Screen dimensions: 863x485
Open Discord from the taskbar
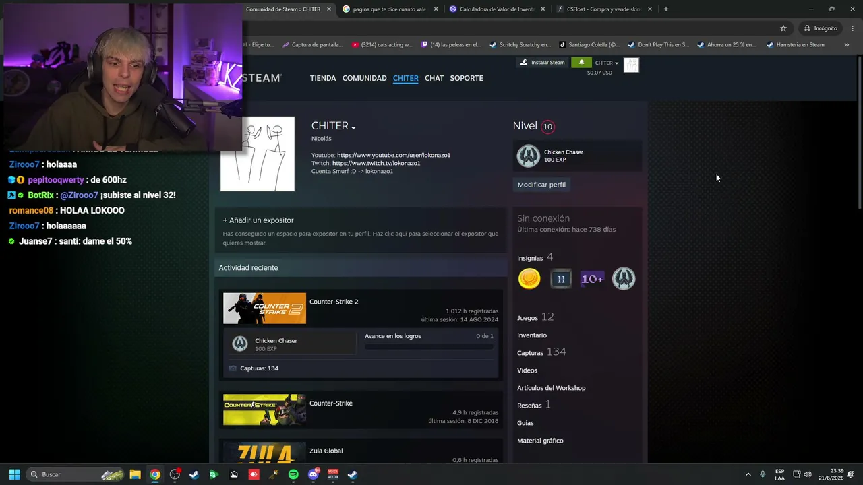(x=313, y=474)
